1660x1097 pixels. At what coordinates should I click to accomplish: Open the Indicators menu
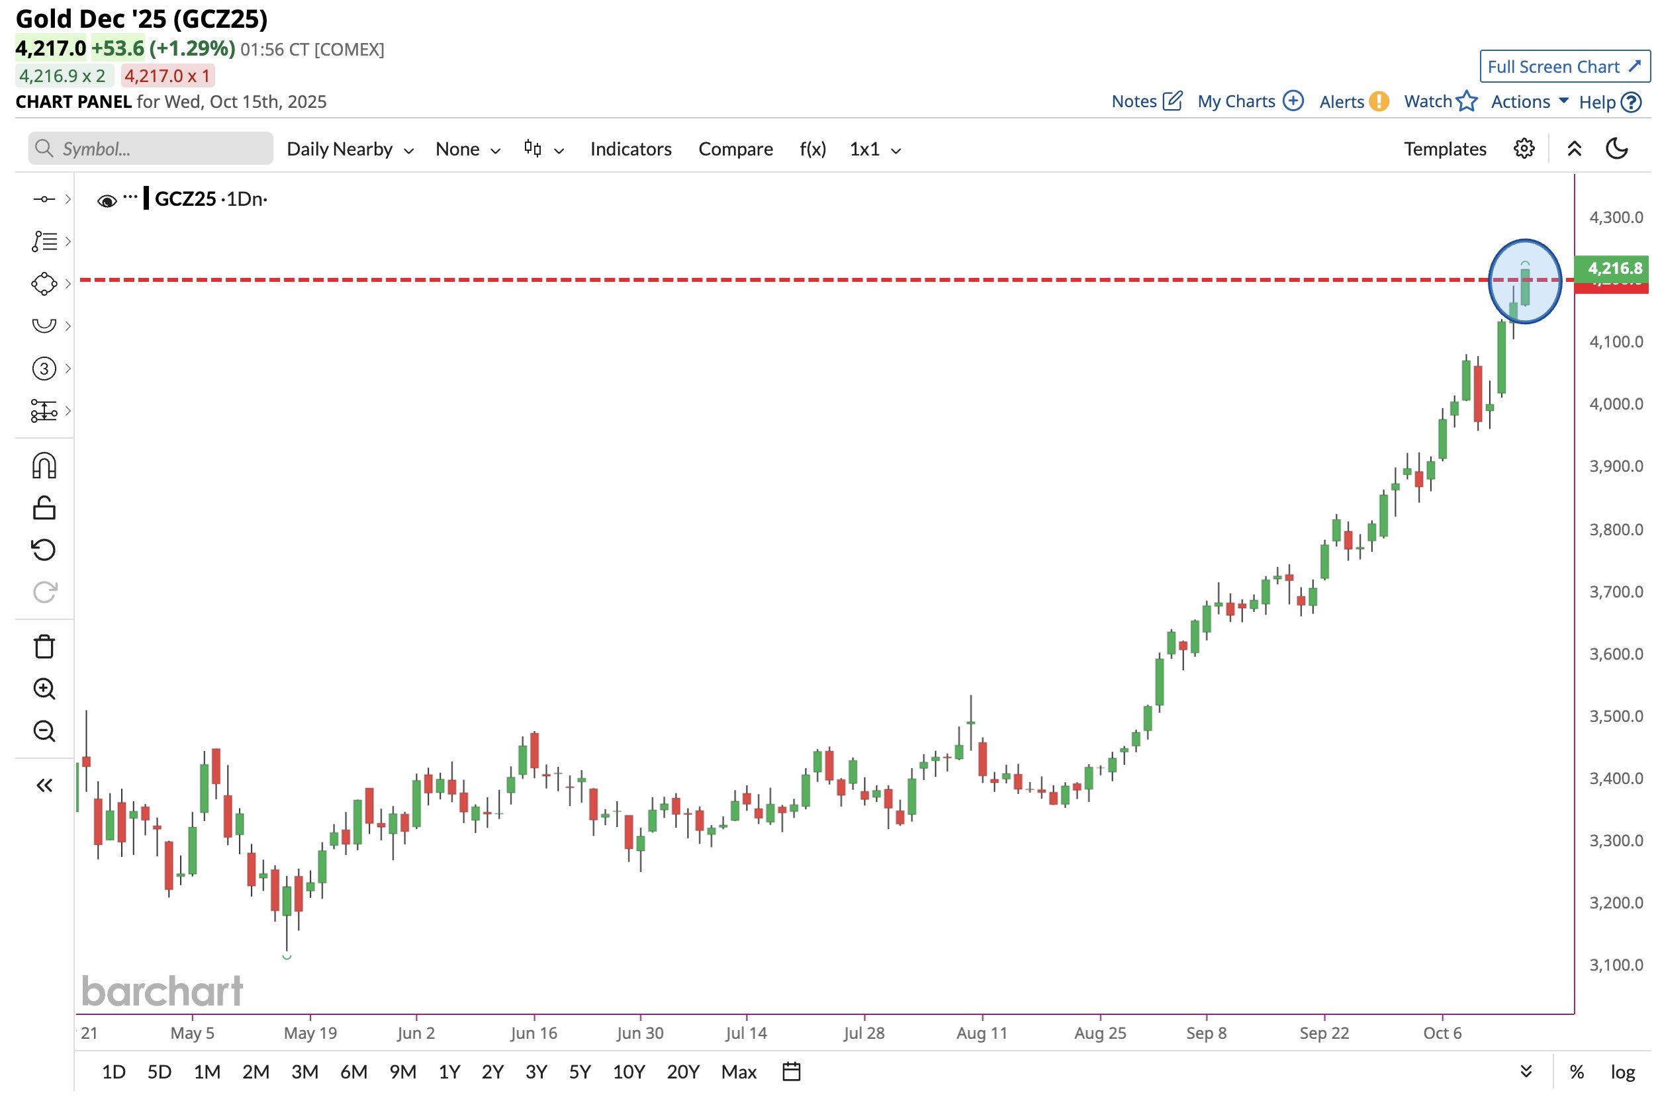631,149
